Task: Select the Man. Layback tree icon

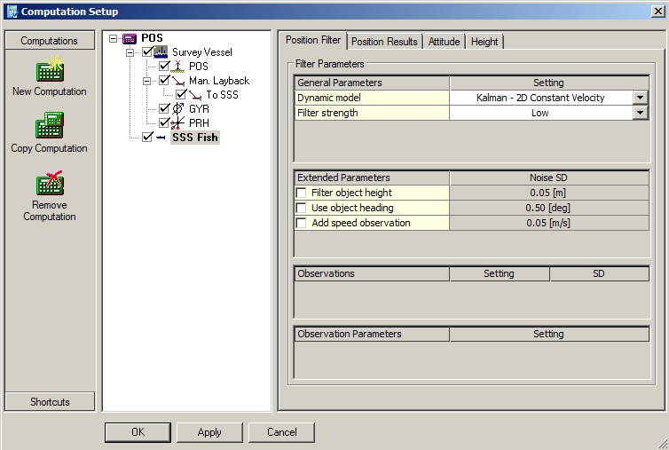Action: pos(177,81)
